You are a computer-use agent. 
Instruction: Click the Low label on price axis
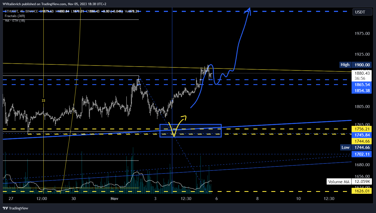[x=346, y=148]
